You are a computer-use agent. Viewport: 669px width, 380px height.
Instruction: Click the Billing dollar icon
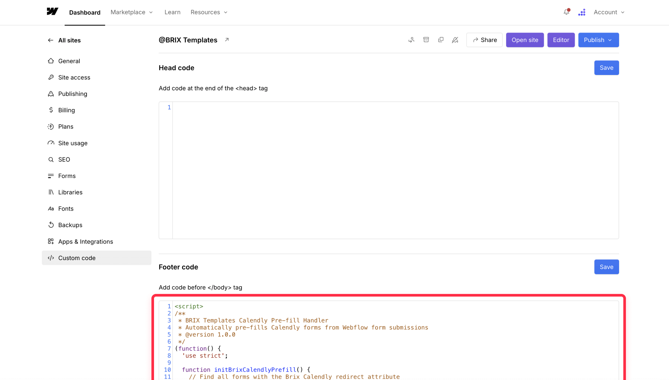[x=51, y=110]
